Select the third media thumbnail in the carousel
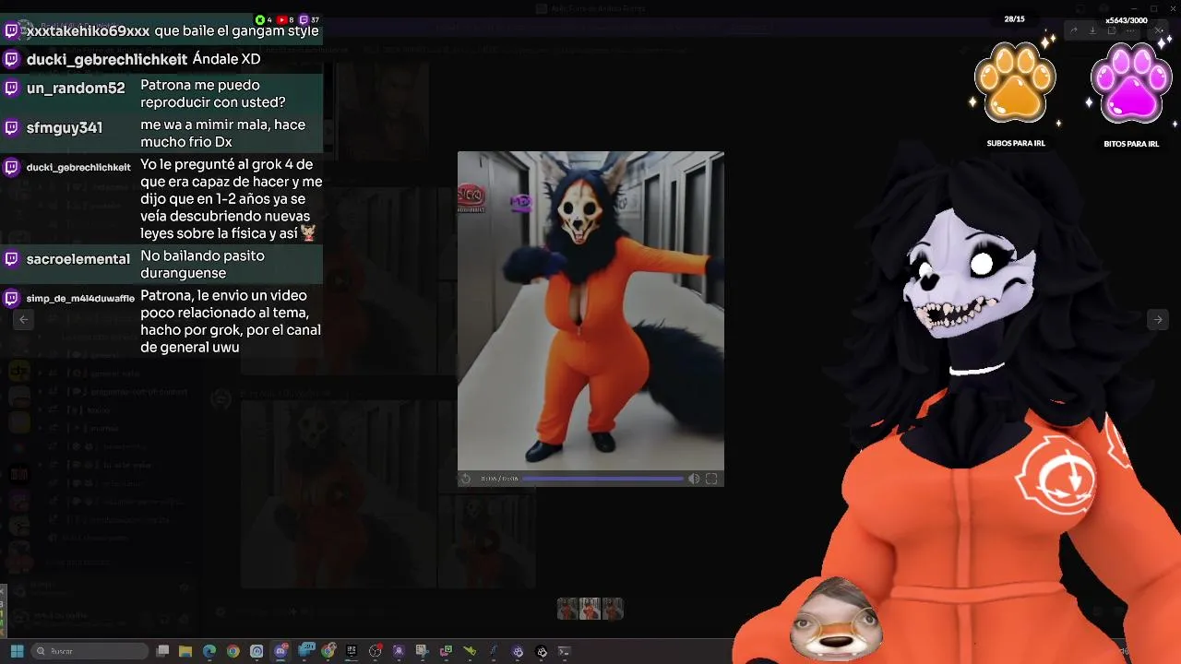Screen dimensions: 1181x664 pos(613,609)
